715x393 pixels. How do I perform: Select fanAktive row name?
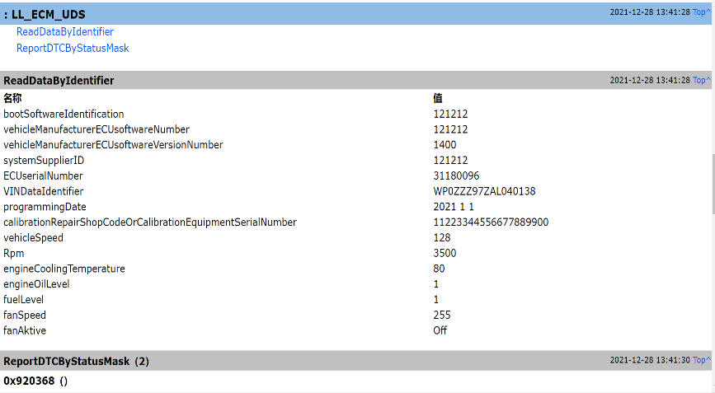(25, 330)
